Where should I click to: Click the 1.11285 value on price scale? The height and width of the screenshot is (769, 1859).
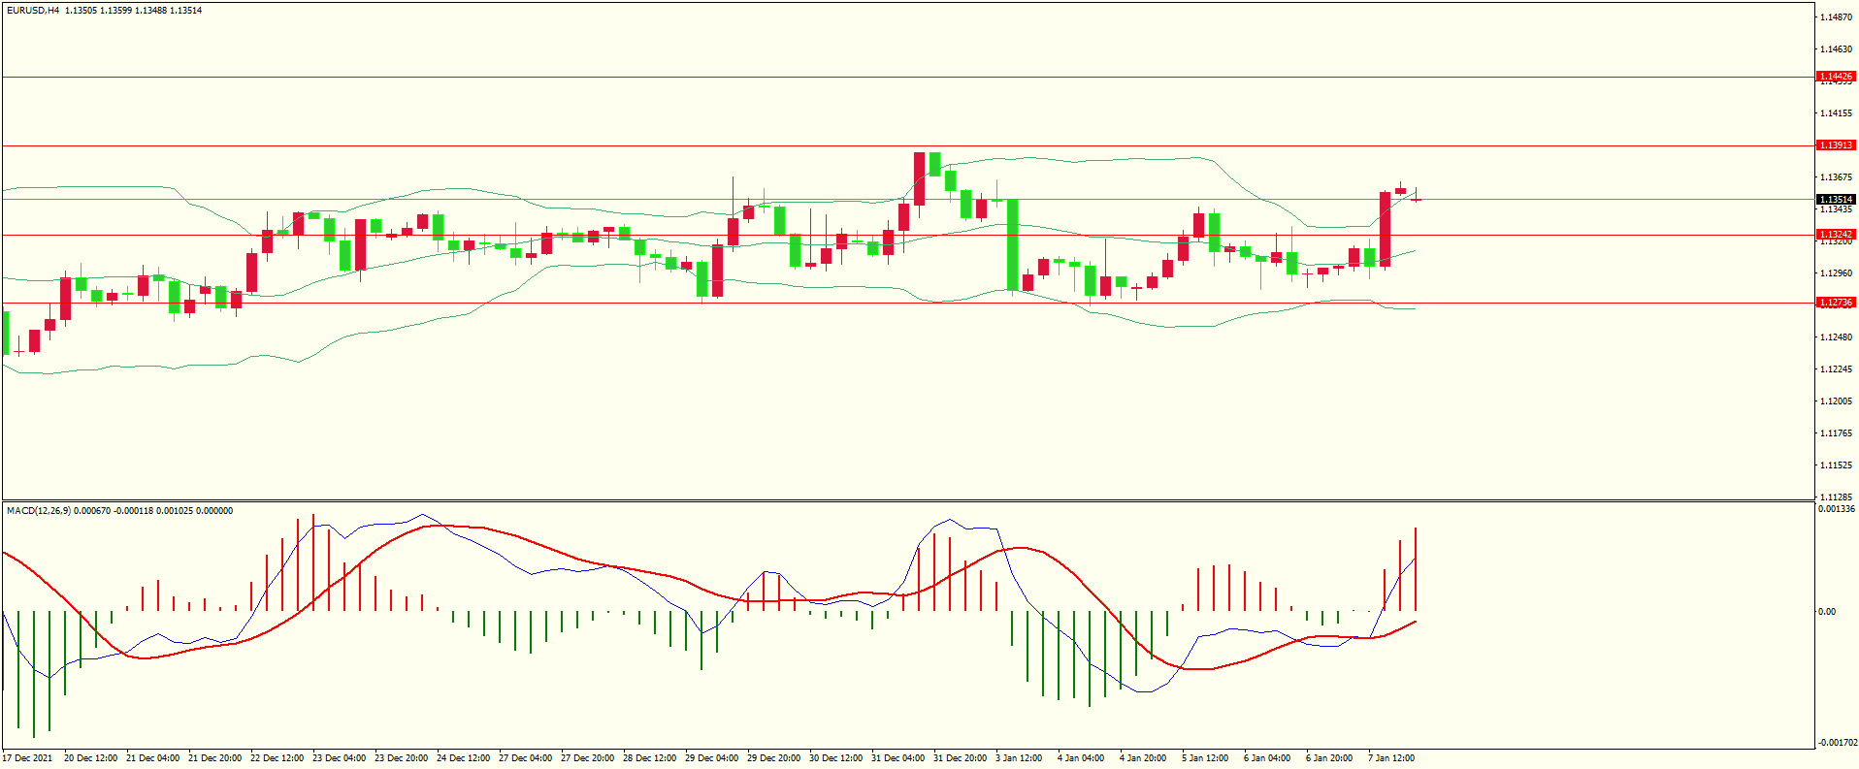tap(1836, 497)
